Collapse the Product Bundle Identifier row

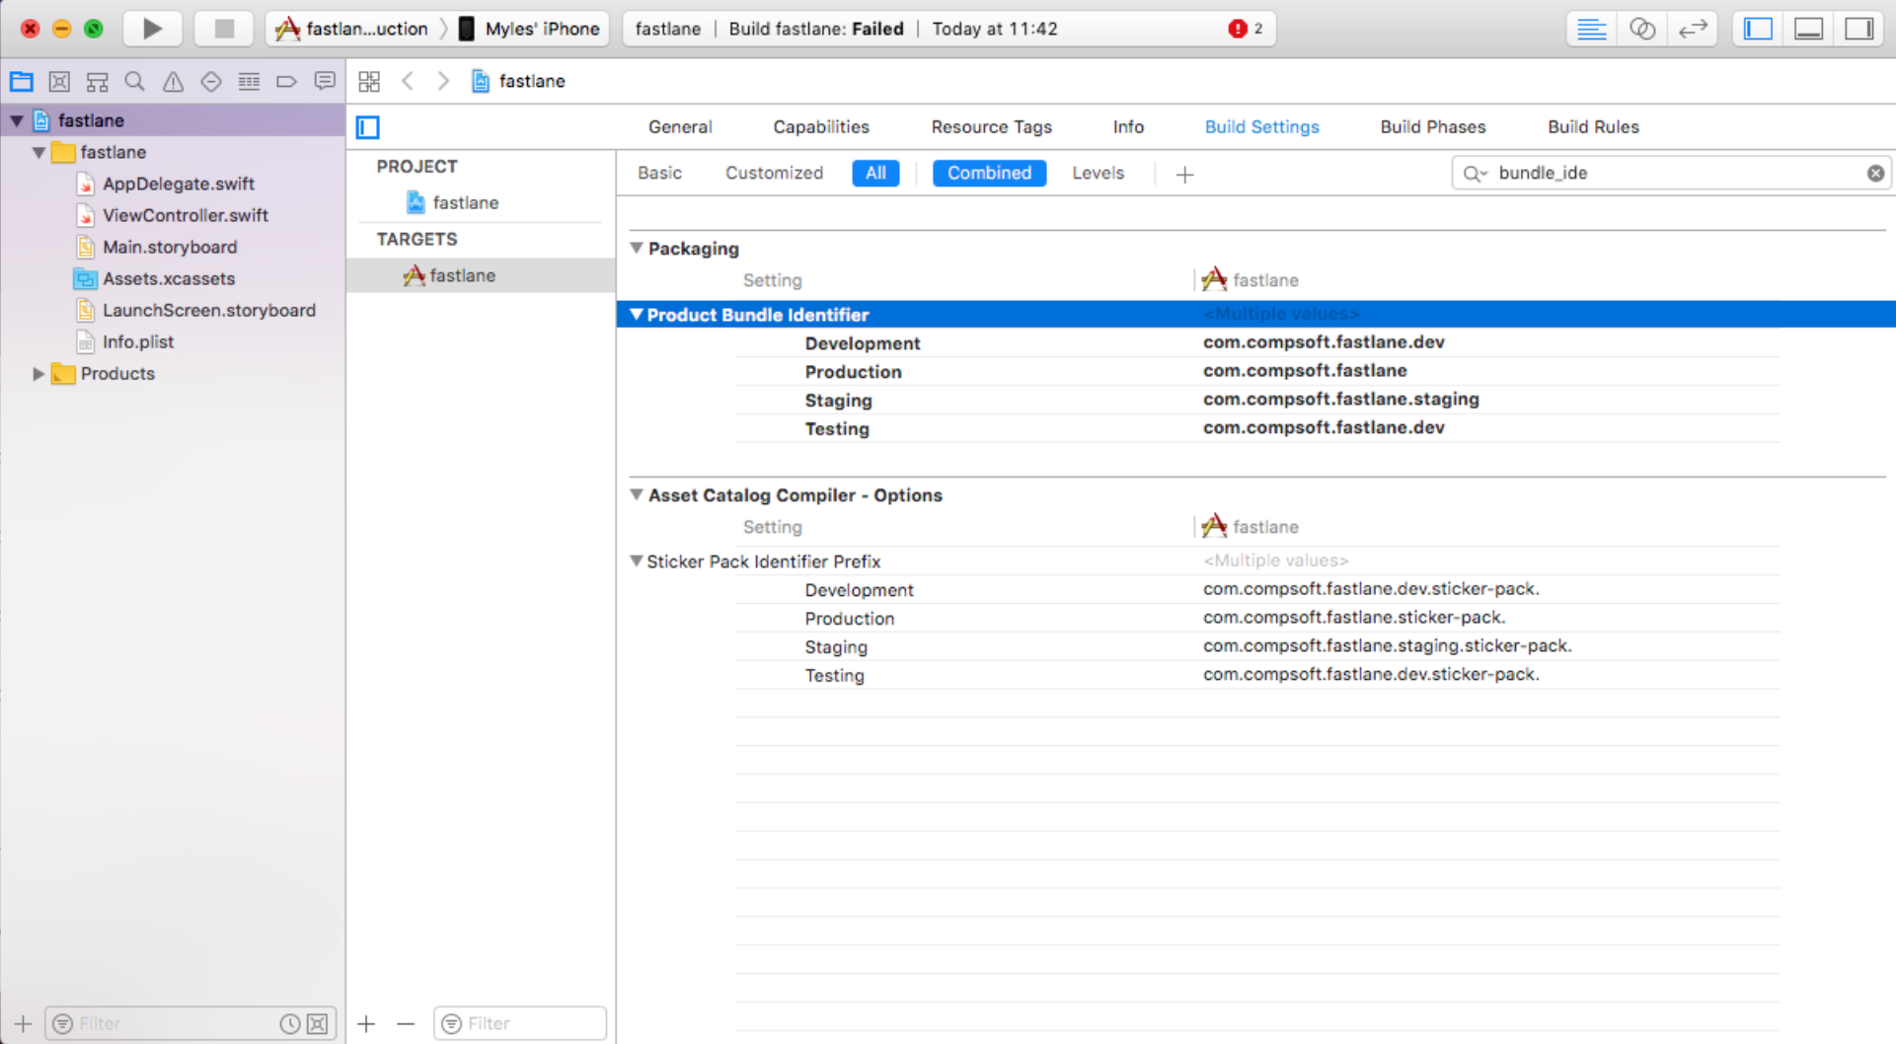(x=637, y=315)
